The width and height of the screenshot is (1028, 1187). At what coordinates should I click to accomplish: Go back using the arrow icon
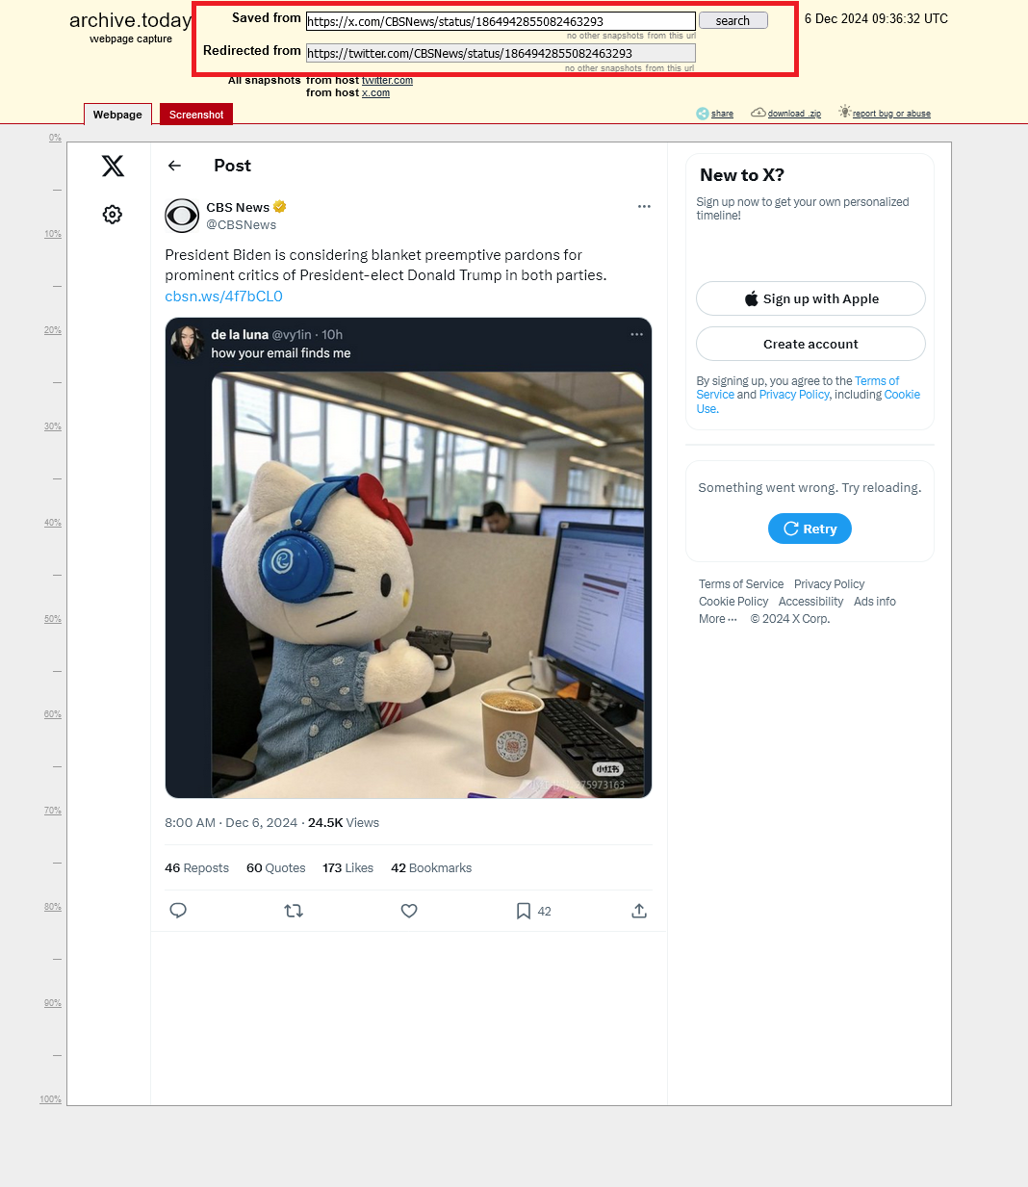coord(174,166)
